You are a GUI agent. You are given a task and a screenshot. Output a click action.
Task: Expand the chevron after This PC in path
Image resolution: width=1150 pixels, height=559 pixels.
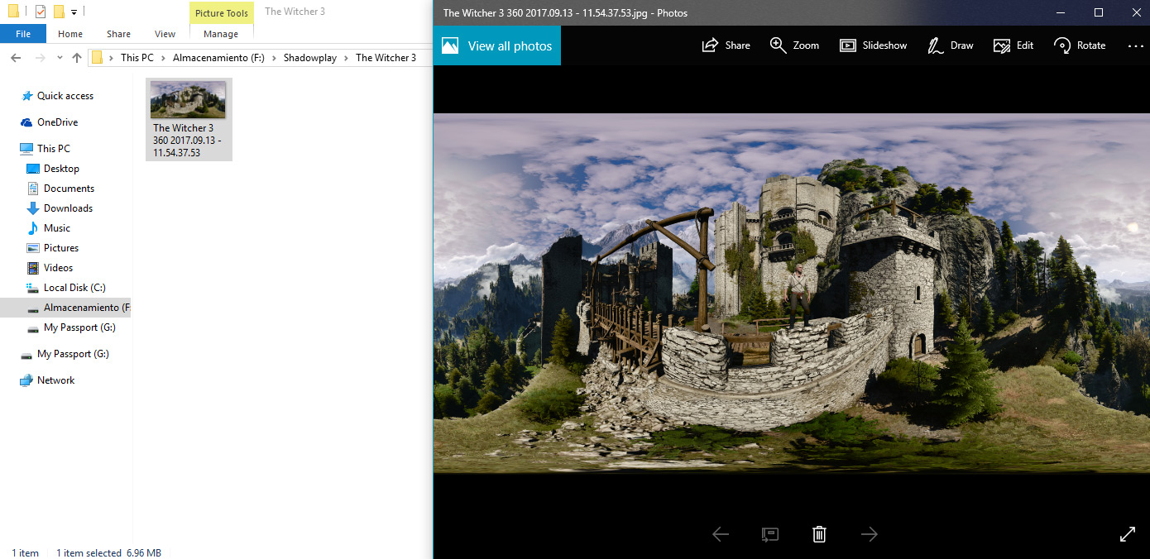pyautogui.click(x=164, y=58)
